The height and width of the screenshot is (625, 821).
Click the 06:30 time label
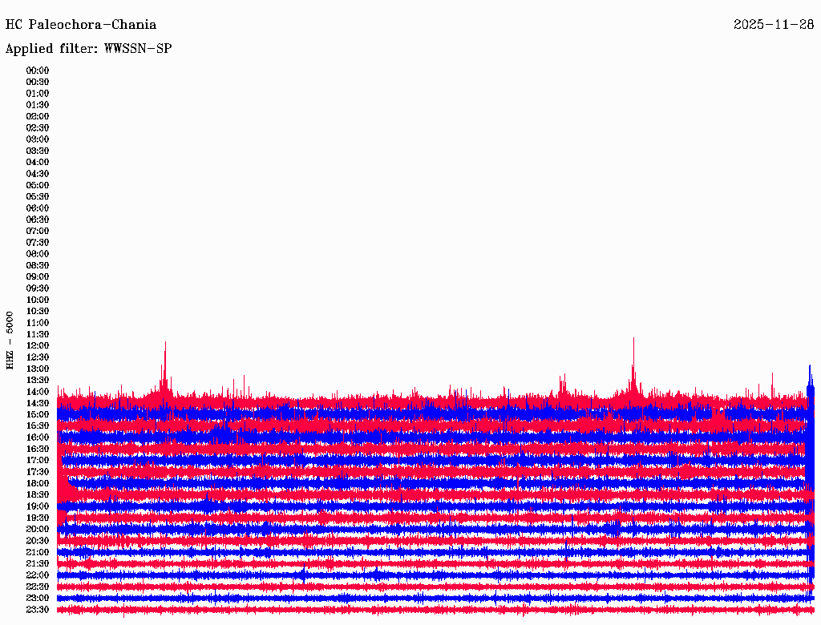(37, 220)
